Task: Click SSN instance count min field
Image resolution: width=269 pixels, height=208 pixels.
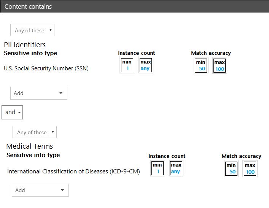Action: (127, 65)
